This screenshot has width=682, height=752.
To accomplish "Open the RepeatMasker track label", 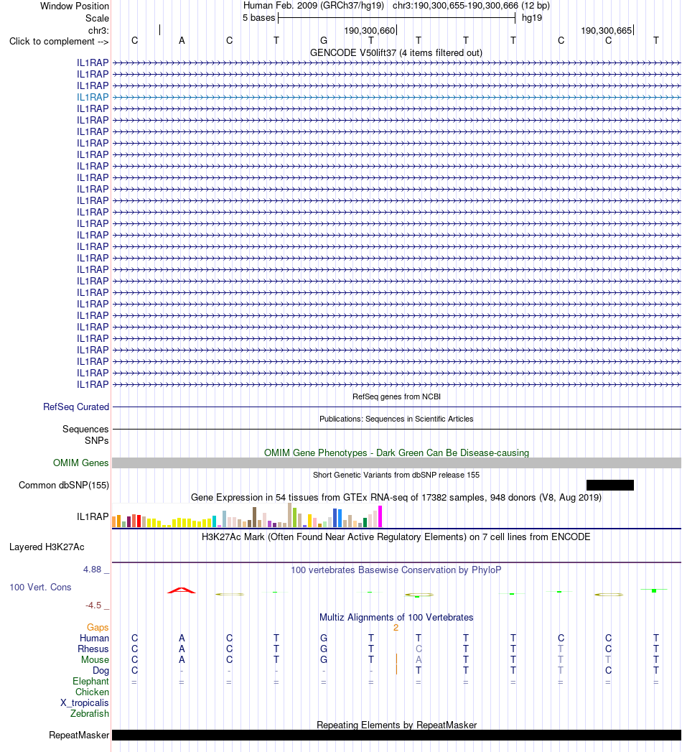I will coord(79,735).
